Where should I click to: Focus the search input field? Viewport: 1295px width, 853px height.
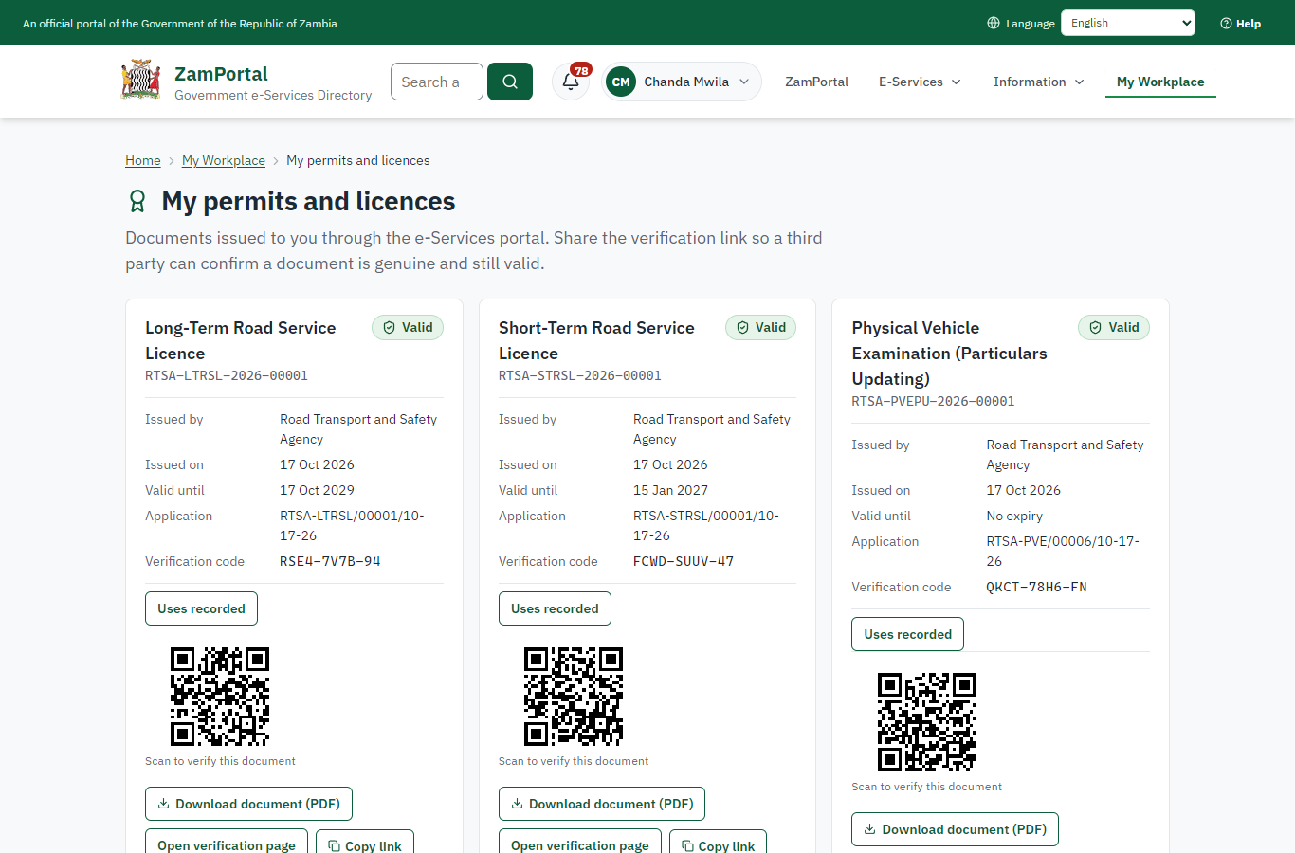tap(437, 82)
